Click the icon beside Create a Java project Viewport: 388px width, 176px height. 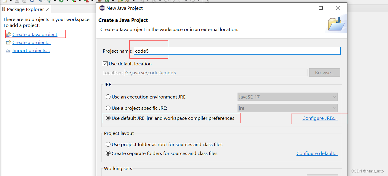(x=8, y=35)
